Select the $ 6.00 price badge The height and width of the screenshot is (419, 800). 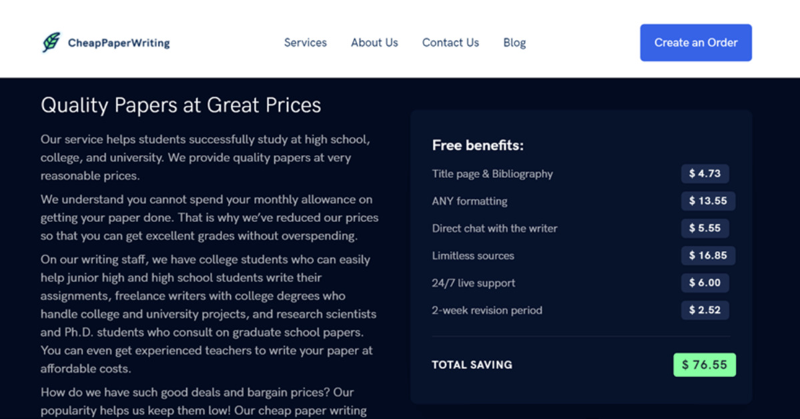coord(705,283)
